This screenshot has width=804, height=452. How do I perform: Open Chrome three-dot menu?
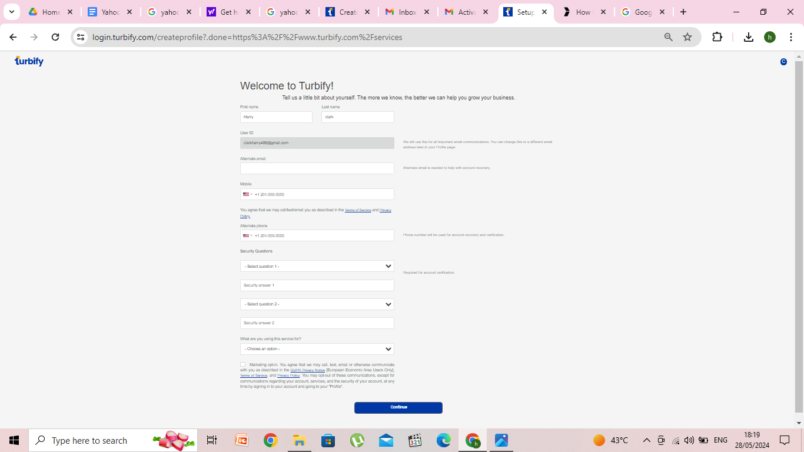point(790,37)
